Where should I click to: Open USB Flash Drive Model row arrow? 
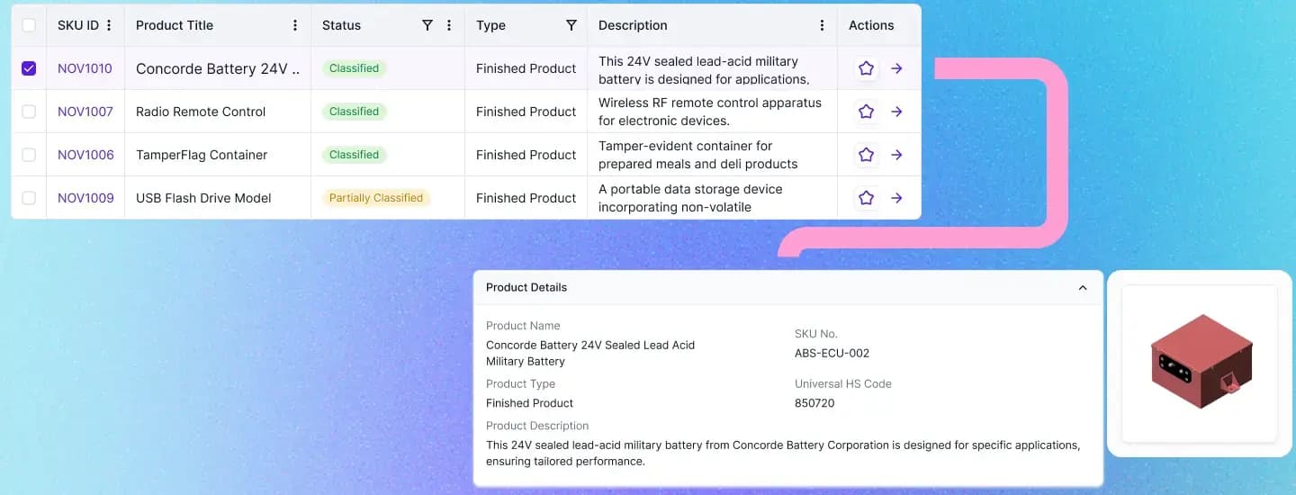(896, 198)
